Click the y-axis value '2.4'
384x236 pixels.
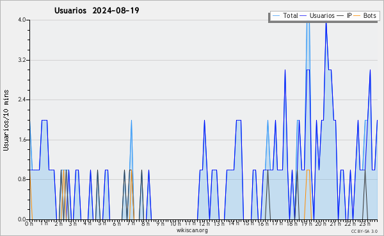[x=22, y=100]
